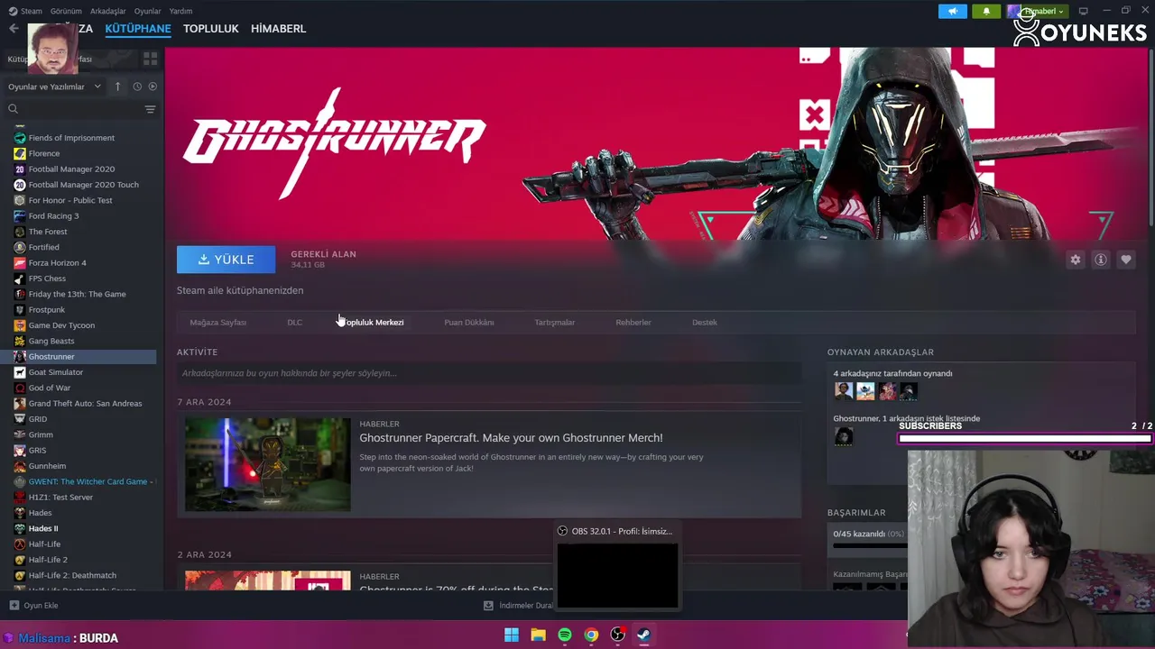Expand Oyunlar ve Yazılımlar dropdown
The width and height of the screenshot is (1155, 649).
pos(54,87)
